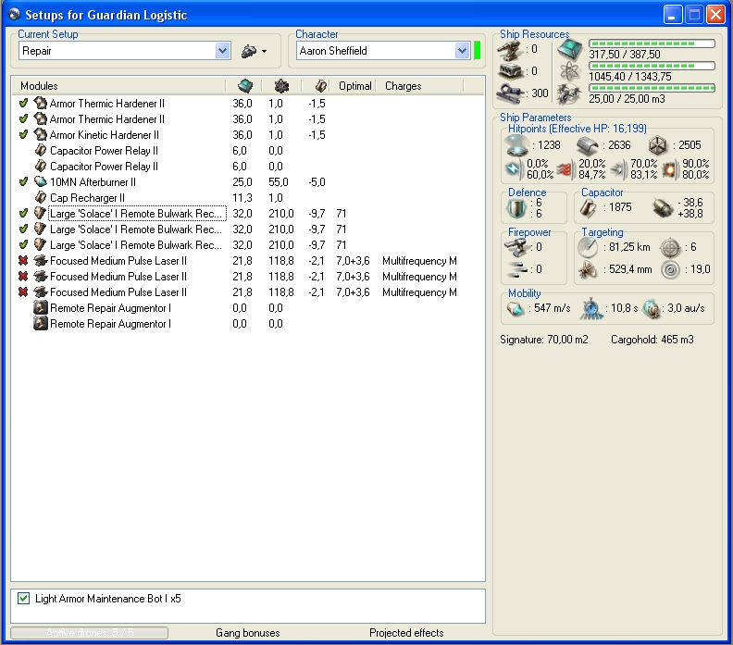Click the scan resolution icon showing 529,4 mm
Screen dimensions: 733x645
pyautogui.click(x=588, y=269)
